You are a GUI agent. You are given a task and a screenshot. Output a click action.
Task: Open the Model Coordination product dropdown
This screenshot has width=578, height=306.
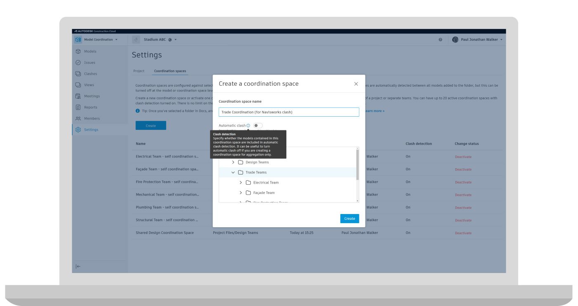pyautogui.click(x=116, y=40)
